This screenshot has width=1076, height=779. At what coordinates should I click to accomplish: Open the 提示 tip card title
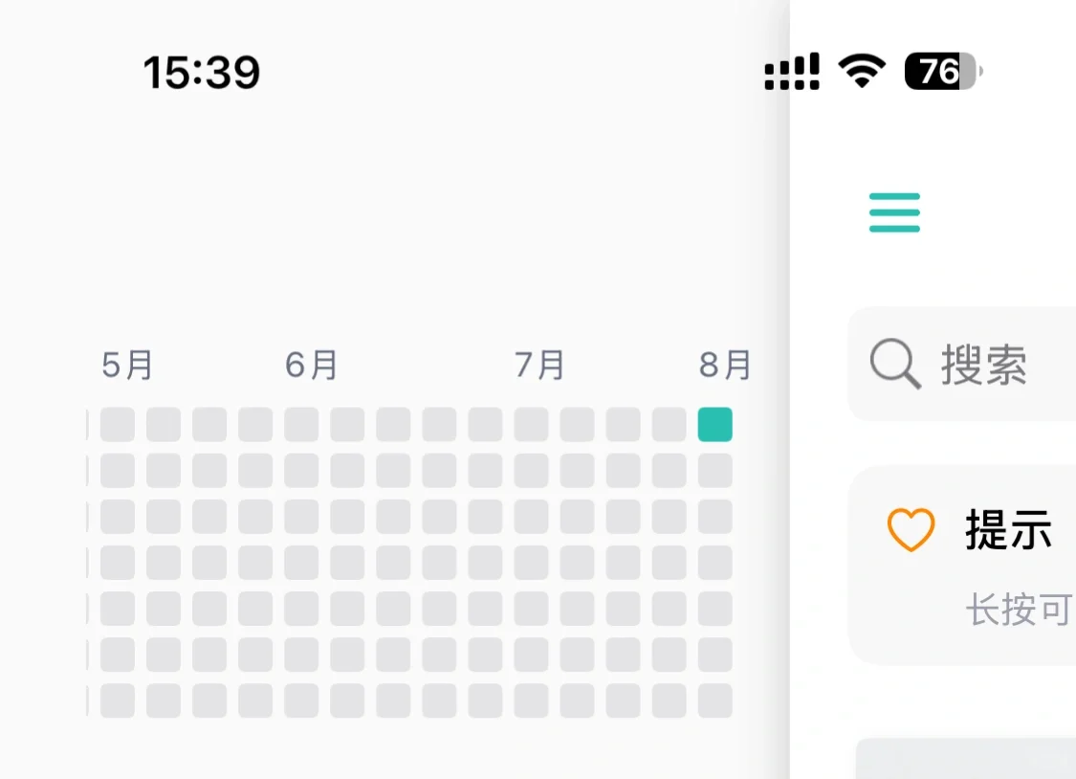[x=1008, y=529]
